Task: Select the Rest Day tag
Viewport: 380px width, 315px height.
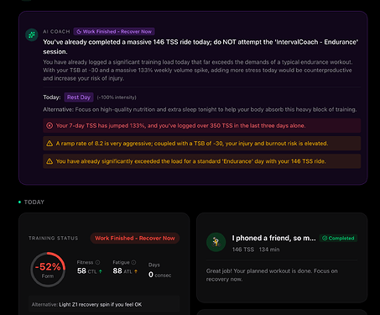Action: [79, 97]
